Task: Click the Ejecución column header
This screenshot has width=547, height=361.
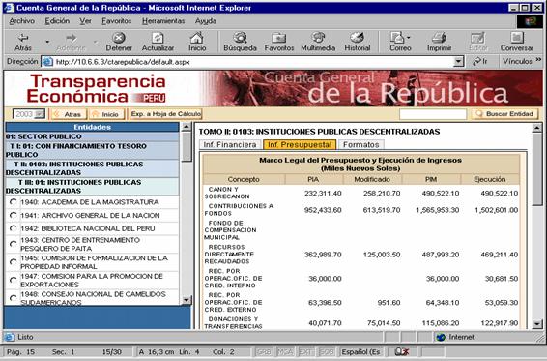Action: coord(490,179)
